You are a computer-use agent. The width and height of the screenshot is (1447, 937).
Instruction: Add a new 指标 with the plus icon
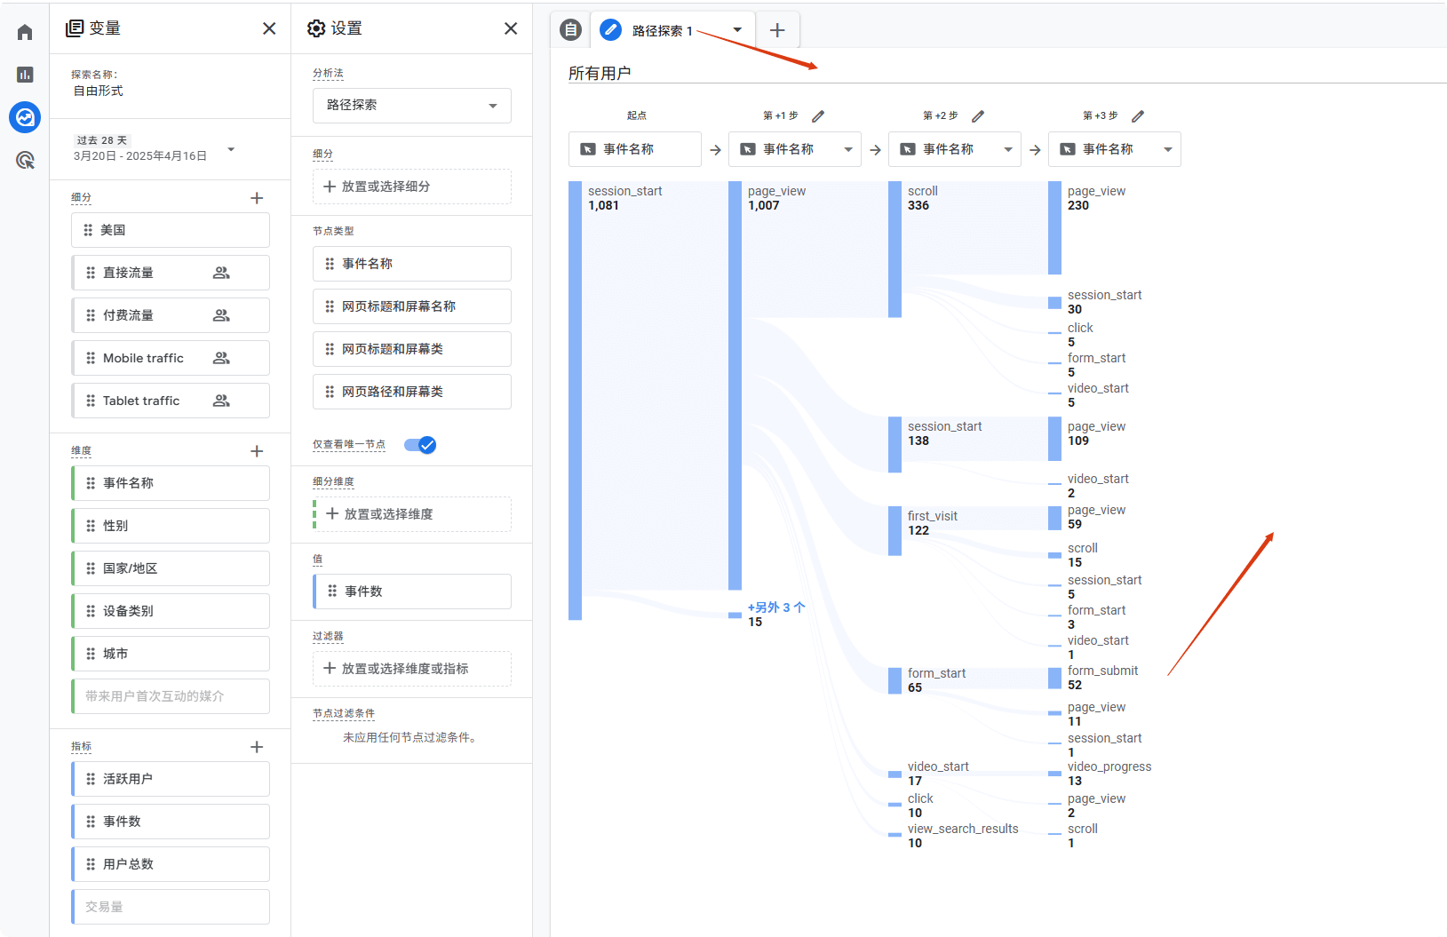(257, 747)
